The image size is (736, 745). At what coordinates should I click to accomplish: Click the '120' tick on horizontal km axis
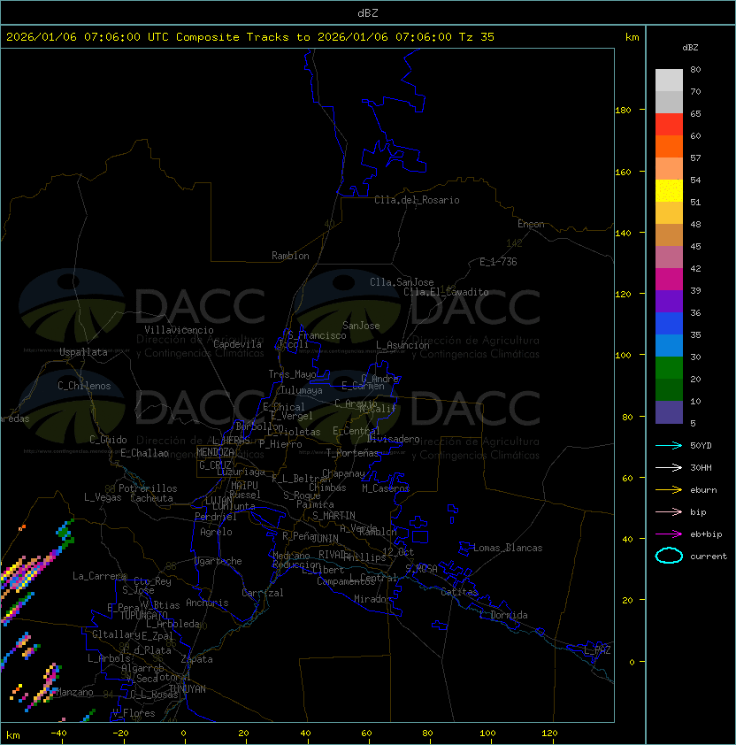[x=549, y=733]
